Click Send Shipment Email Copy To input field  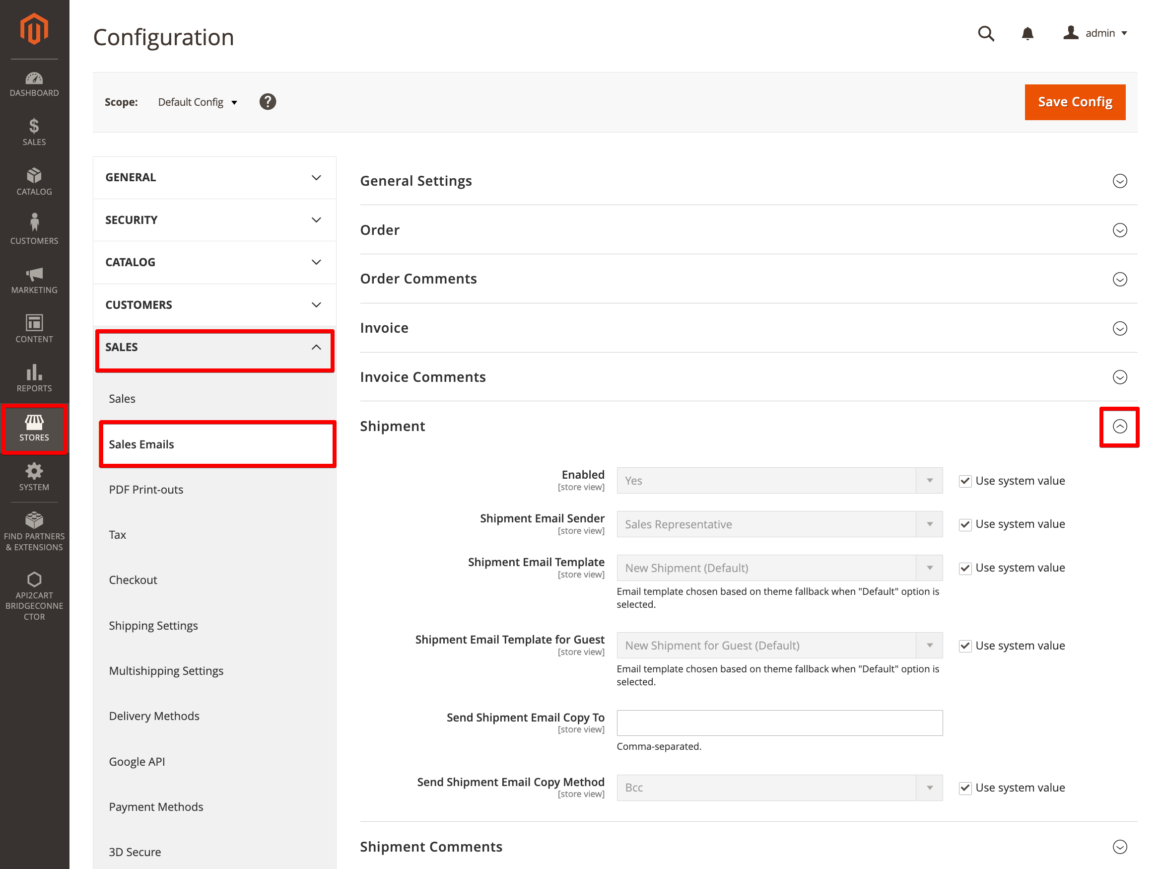pyautogui.click(x=781, y=722)
